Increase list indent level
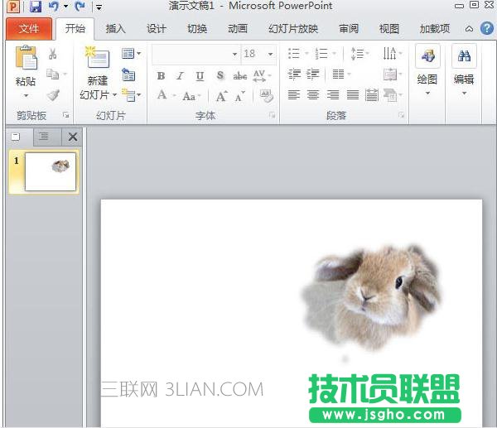 coord(313,75)
